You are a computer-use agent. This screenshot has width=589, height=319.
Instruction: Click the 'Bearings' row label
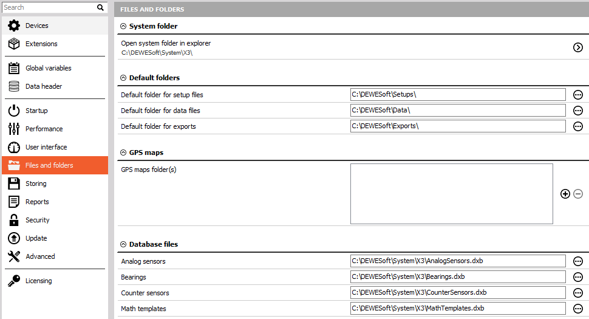pos(134,277)
